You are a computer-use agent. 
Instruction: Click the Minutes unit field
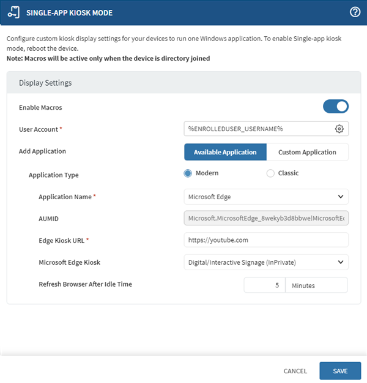coord(316,286)
